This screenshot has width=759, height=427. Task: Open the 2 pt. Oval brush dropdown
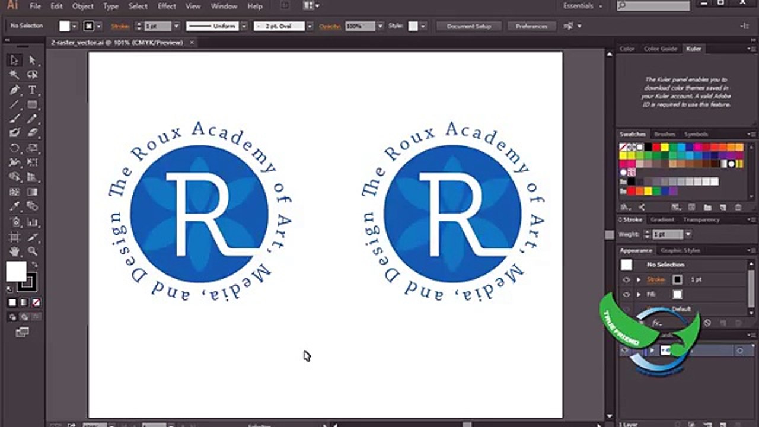tap(310, 26)
